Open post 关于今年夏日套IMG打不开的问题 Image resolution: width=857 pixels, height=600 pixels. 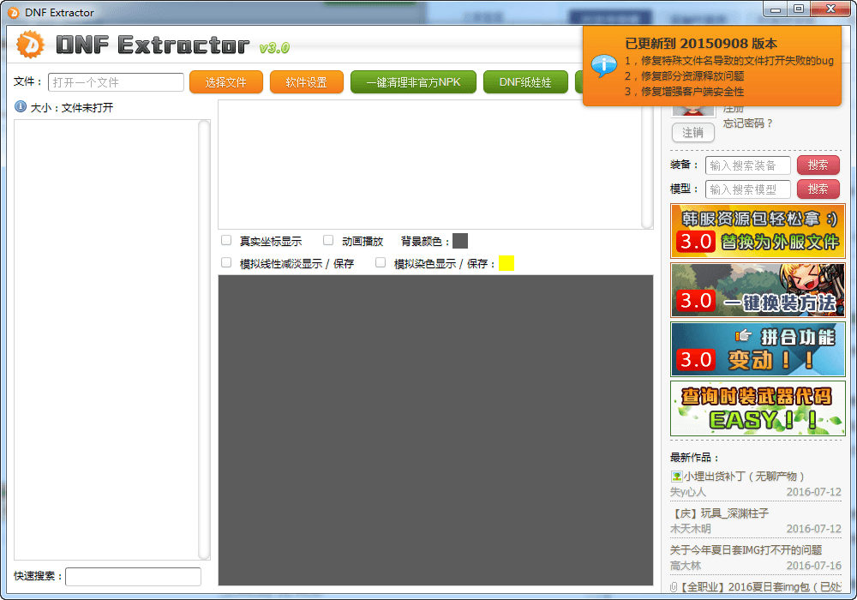tap(746, 550)
